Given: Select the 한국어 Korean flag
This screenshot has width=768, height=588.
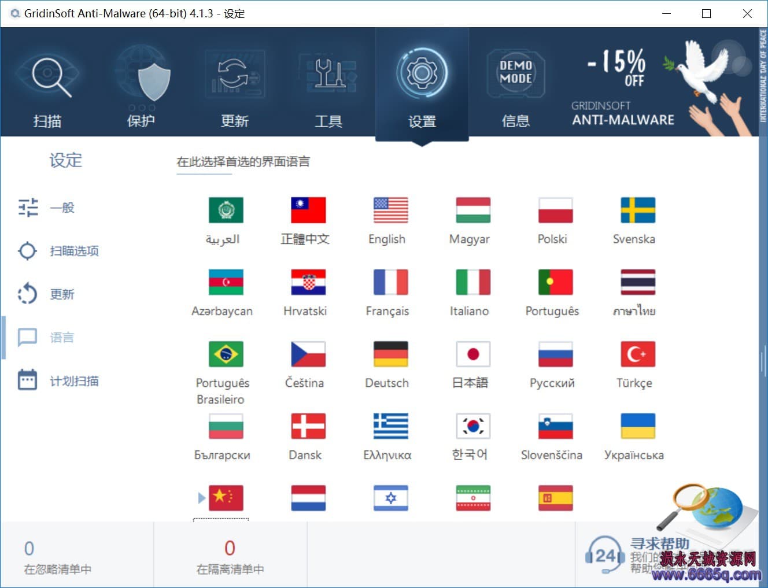Looking at the screenshot, I should [473, 426].
